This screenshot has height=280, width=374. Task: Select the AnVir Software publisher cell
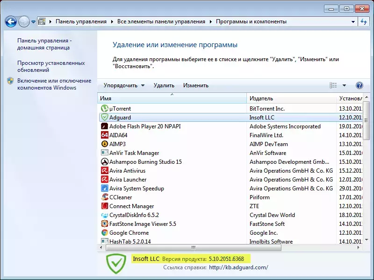pyautogui.click(x=268, y=153)
